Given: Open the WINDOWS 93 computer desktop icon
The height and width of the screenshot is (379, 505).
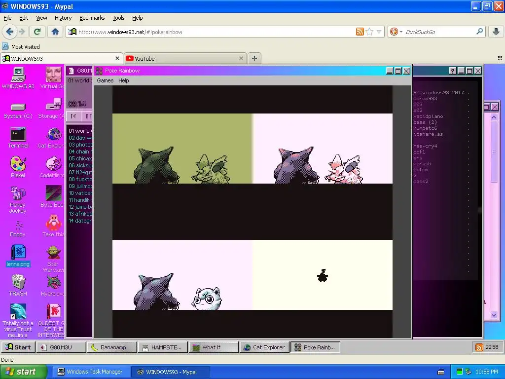Looking at the screenshot, I should click(x=18, y=78).
